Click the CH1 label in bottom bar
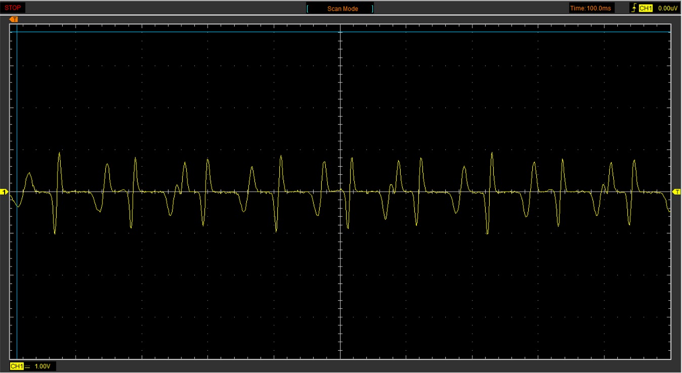This screenshot has width=682, height=373. pos(17,366)
